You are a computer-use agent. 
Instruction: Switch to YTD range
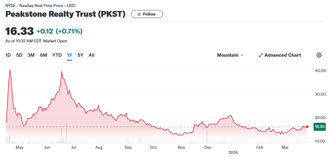coord(57,55)
